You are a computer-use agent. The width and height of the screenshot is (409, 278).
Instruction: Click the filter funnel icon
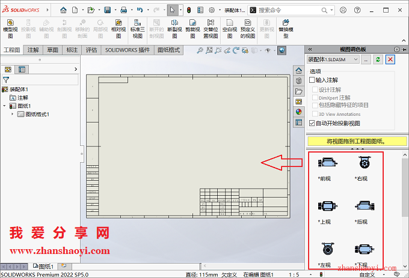[6, 80]
